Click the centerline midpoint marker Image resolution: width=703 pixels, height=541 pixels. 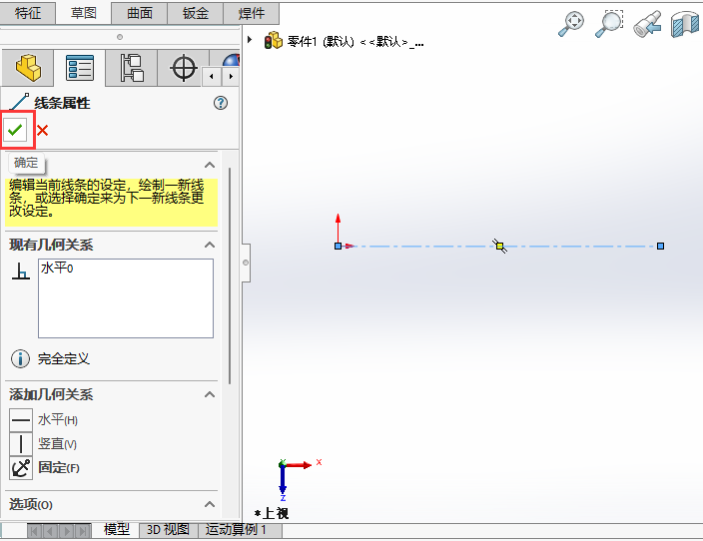click(x=499, y=247)
